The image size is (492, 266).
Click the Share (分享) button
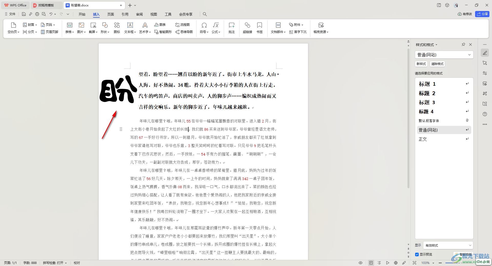(x=482, y=14)
